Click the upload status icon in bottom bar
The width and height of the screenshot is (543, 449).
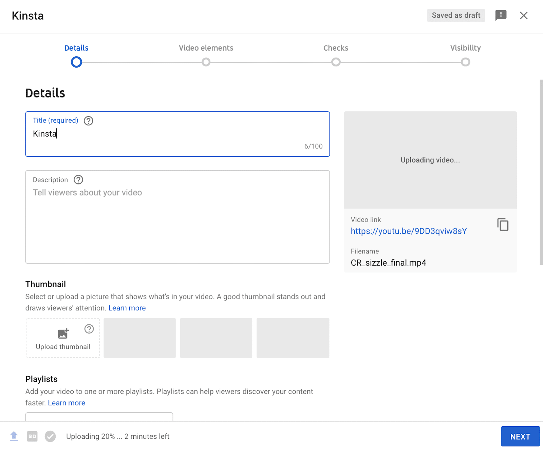pyautogui.click(x=14, y=436)
